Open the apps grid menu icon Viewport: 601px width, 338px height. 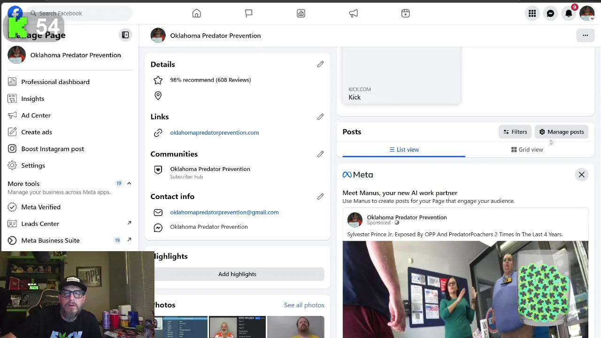click(x=532, y=13)
